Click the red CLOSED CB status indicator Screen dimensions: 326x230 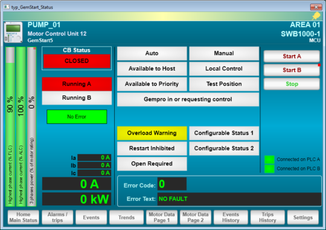pyautogui.click(x=77, y=61)
